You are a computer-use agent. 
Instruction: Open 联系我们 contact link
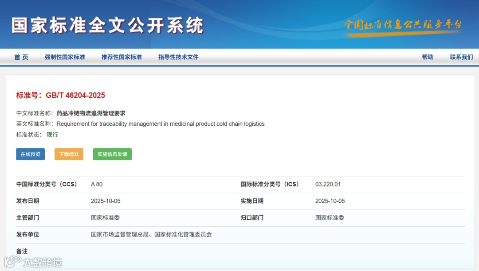461,57
